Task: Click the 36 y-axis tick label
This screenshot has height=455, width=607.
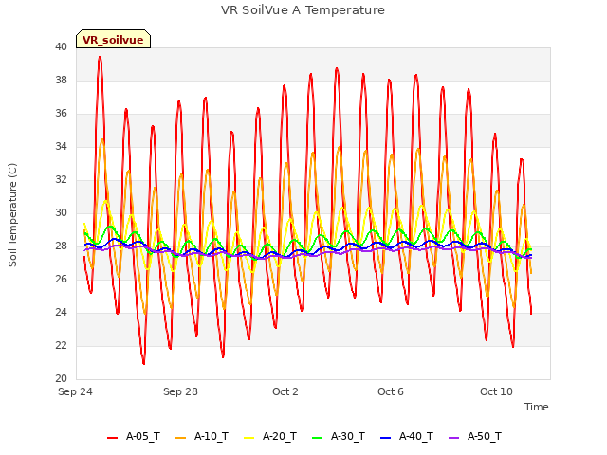Action: point(61,114)
